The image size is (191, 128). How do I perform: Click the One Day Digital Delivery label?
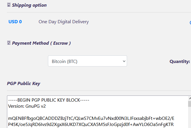[64, 22]
